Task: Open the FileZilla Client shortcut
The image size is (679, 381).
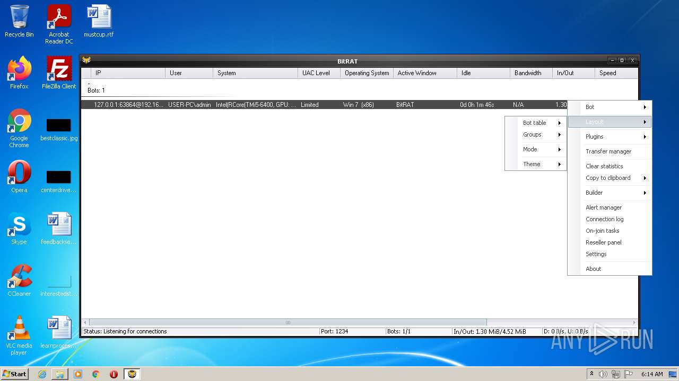Action: [x=59, y=73]
